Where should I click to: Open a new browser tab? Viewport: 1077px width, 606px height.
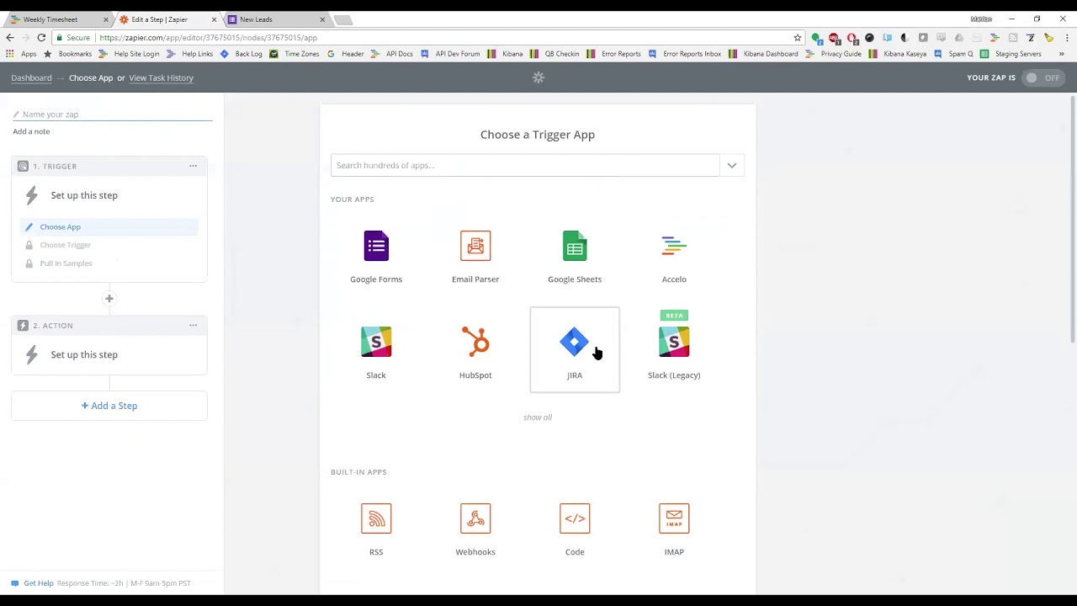[x=342, y=19]
